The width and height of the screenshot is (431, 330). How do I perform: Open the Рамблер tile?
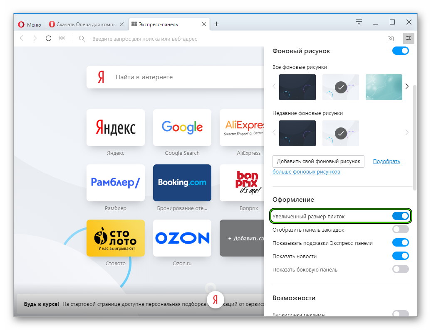point(116,183)
